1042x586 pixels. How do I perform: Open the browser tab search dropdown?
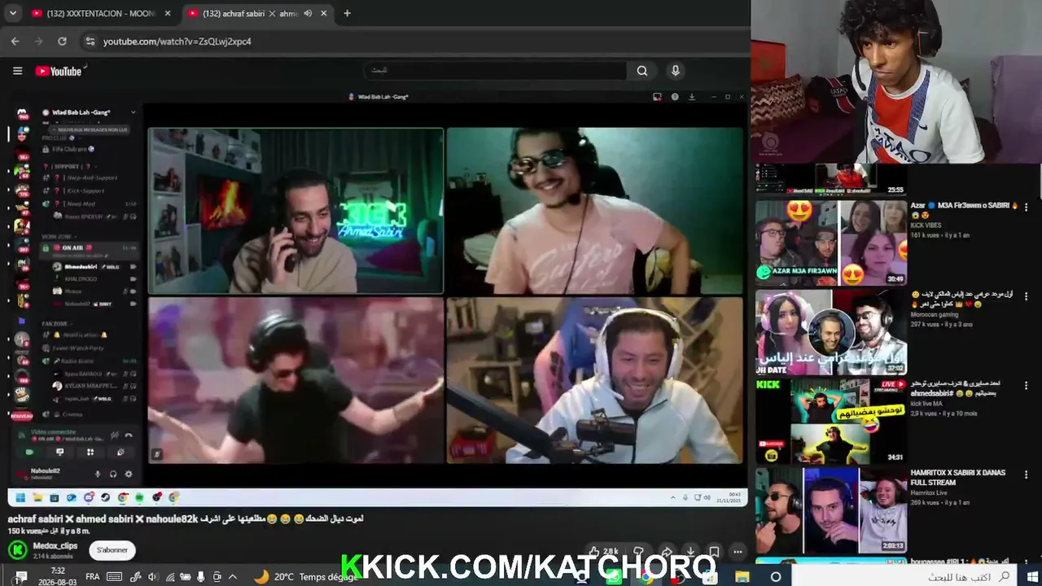click(13, 13)
